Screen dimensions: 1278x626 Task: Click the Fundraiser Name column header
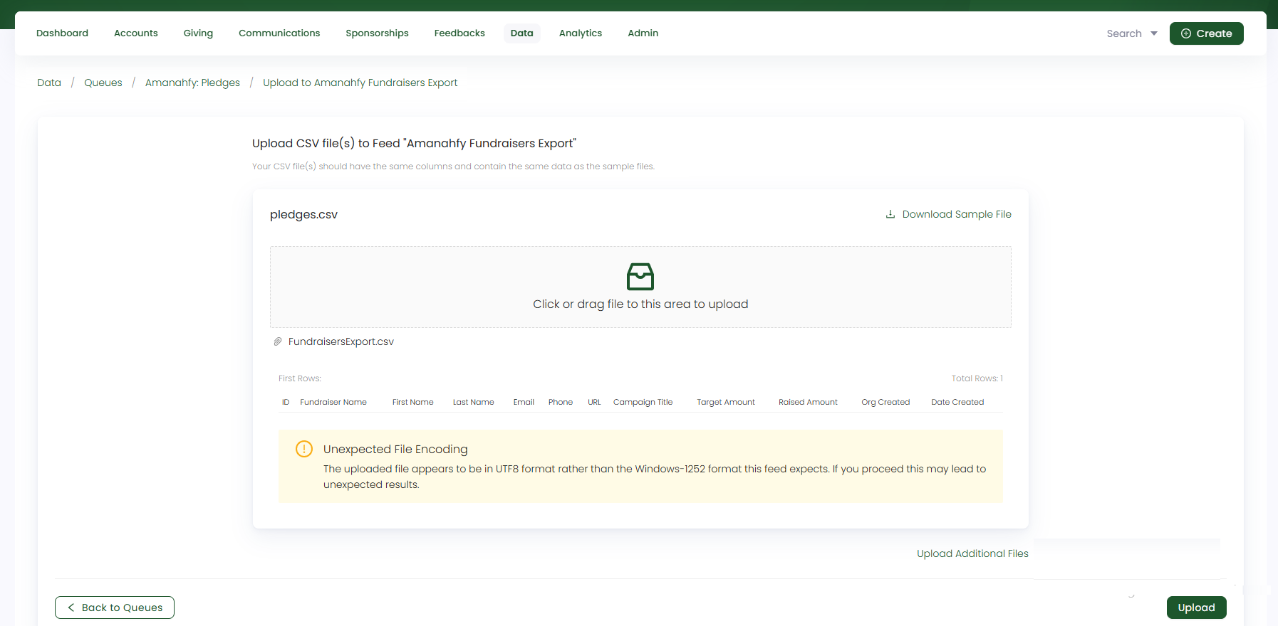(x=333, y=402)
